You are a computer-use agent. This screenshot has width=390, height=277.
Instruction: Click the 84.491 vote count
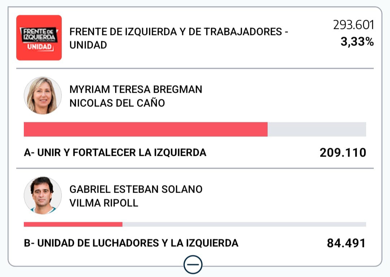pos(346,243)
